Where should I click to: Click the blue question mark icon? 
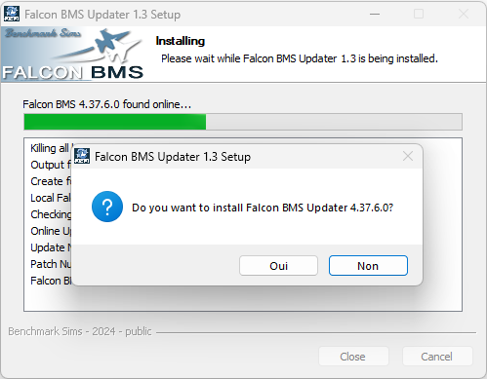[107, 207]
